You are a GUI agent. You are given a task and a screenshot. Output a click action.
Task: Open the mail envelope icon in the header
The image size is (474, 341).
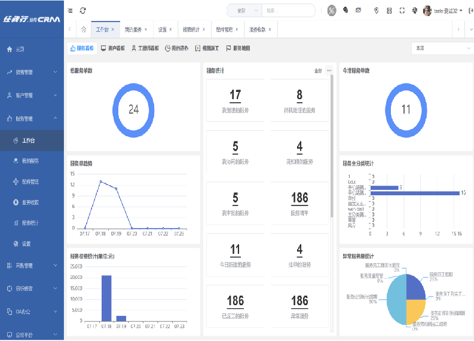click(358, 10)
